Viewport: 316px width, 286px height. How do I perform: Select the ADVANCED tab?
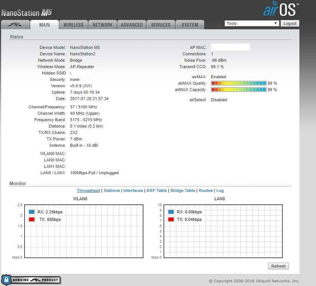click(x=132, y=25)
